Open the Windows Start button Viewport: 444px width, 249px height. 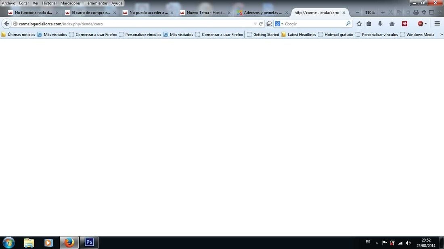pyautogui.click(x=8, y=243)
